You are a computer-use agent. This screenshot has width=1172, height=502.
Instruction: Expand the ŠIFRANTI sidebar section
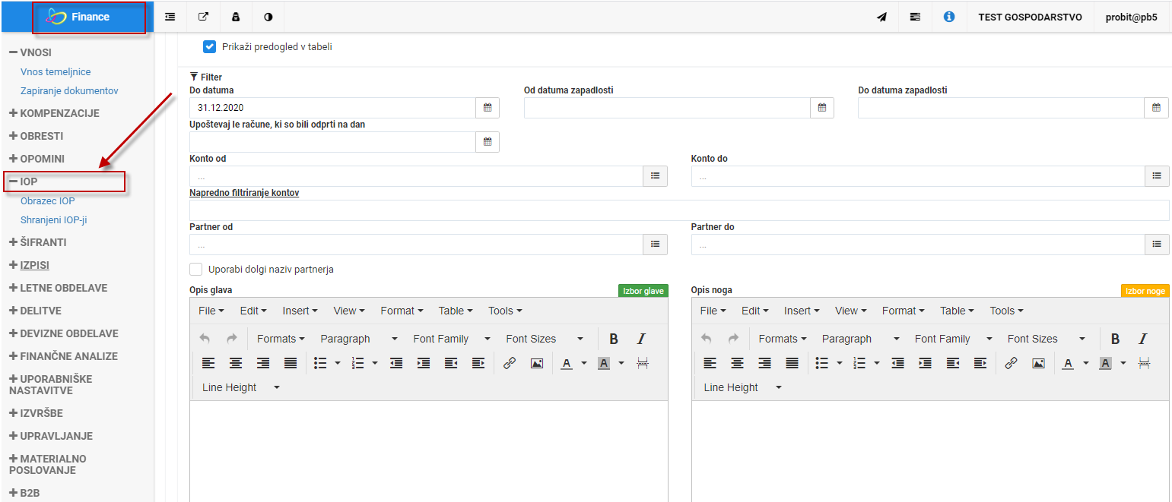coord(38,242)
